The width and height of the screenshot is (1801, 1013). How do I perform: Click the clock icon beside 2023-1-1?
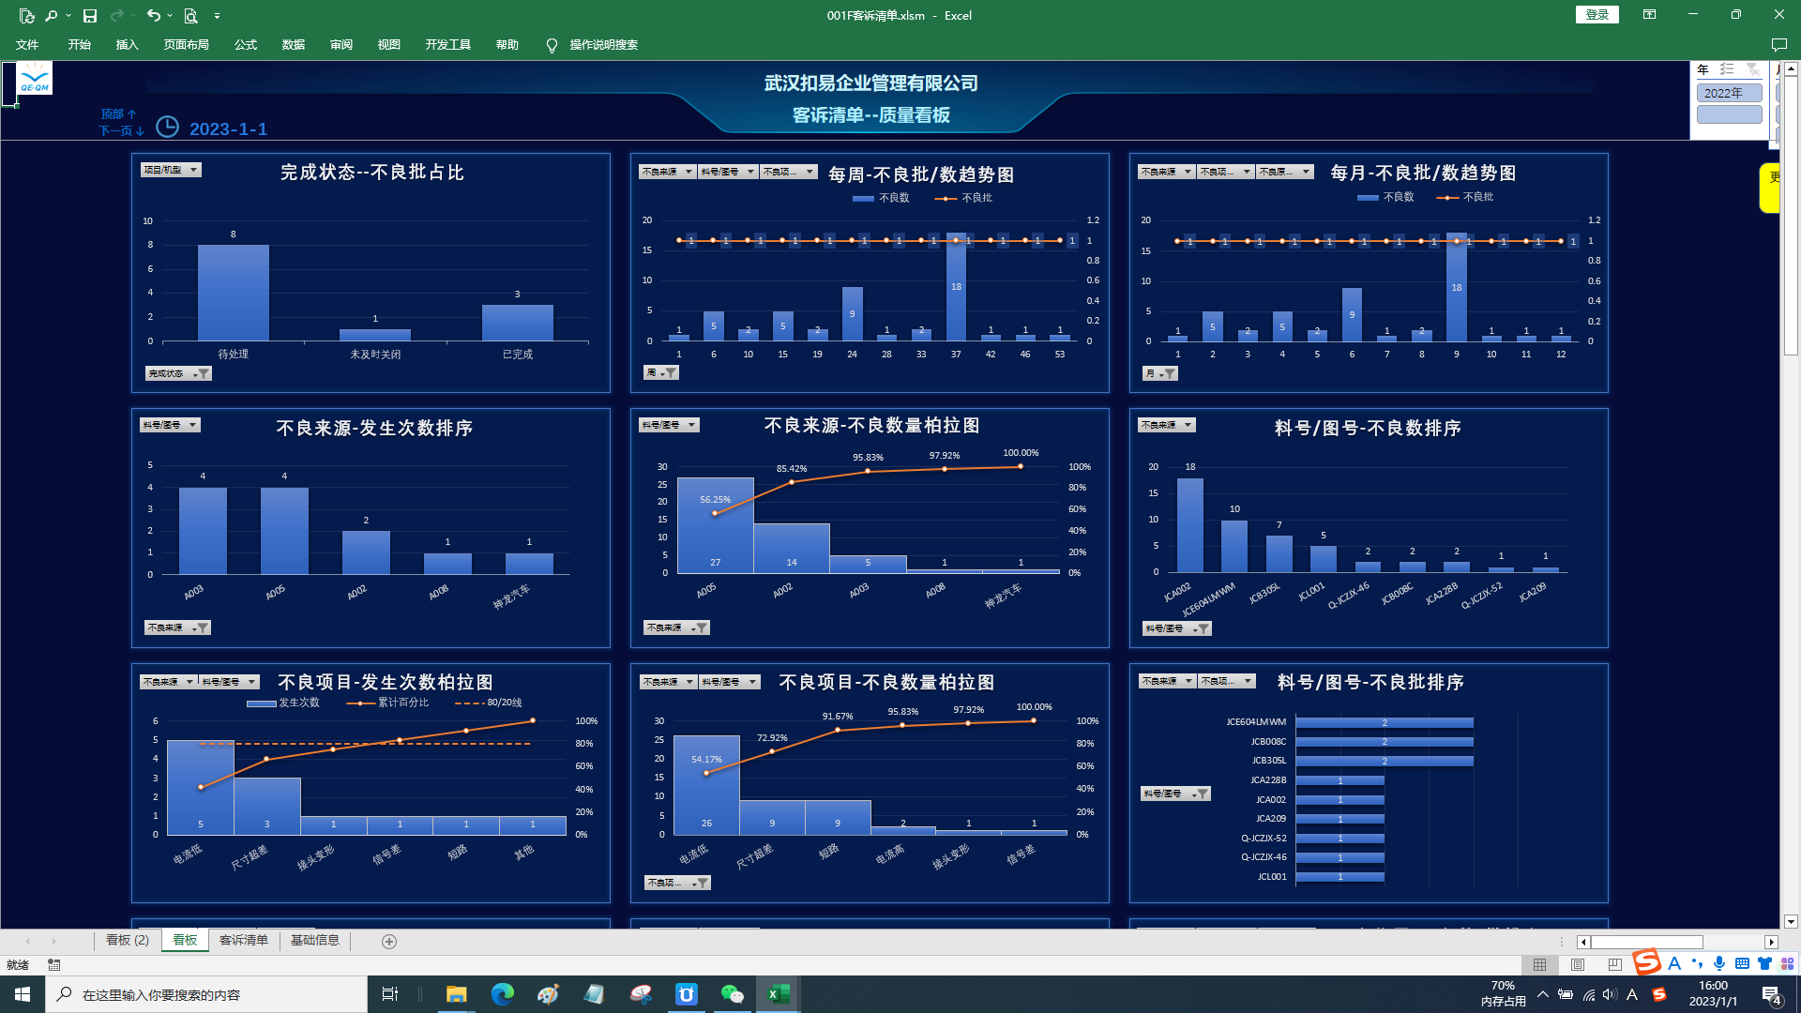click(167, 127)
